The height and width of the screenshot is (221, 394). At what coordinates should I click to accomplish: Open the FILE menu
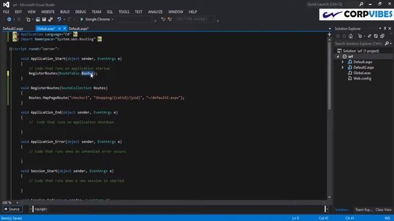click(x=6, y=12)
